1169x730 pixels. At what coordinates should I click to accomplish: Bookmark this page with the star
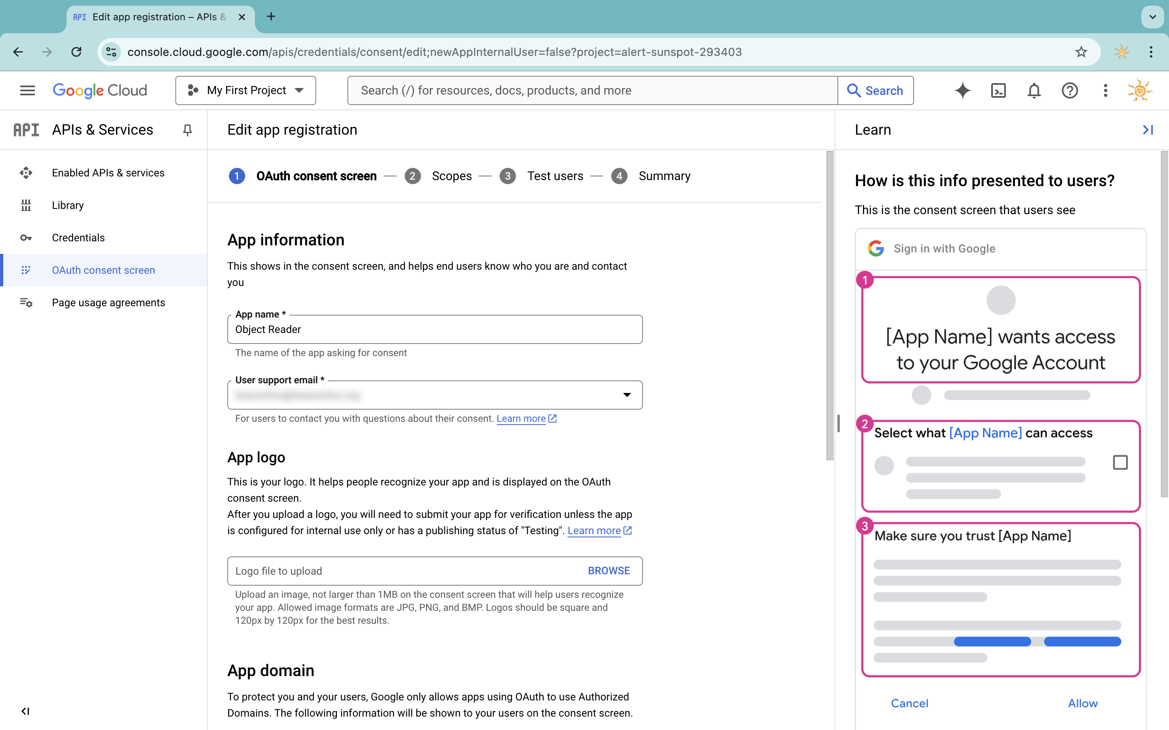[1081, 52]
